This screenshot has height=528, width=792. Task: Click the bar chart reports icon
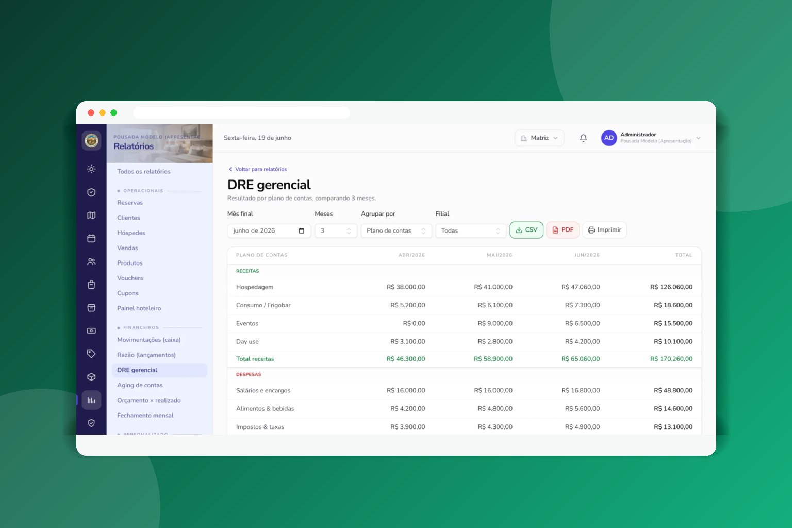point(91,400)
